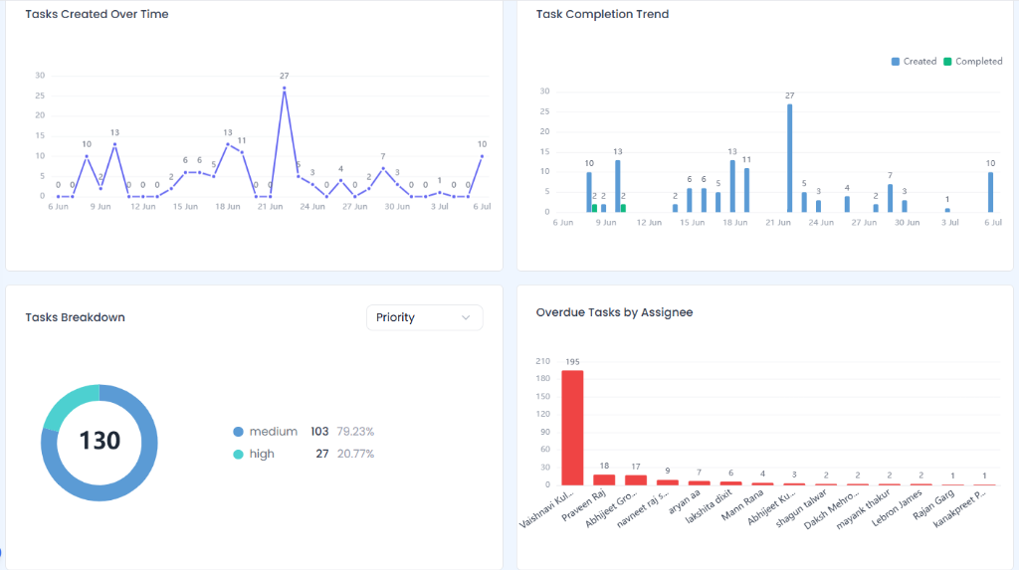The height and width of the screenshot is (570, 1019).
Task: Select the bar labeled 17 for Abhijeet Gro...
Action: click(636, 479)
